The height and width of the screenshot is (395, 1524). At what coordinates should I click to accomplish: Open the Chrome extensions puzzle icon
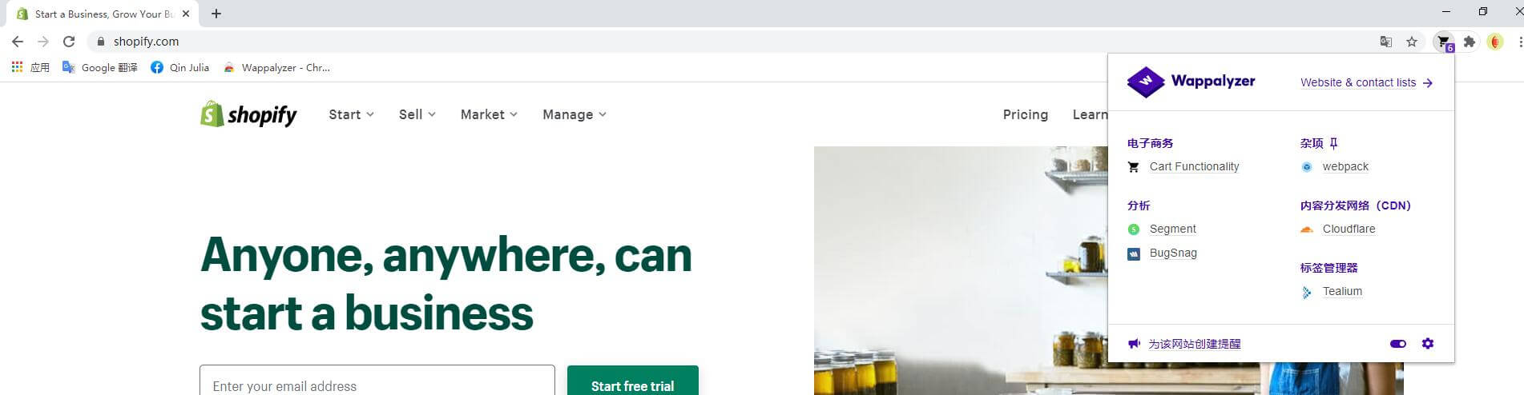[1470, 42]
